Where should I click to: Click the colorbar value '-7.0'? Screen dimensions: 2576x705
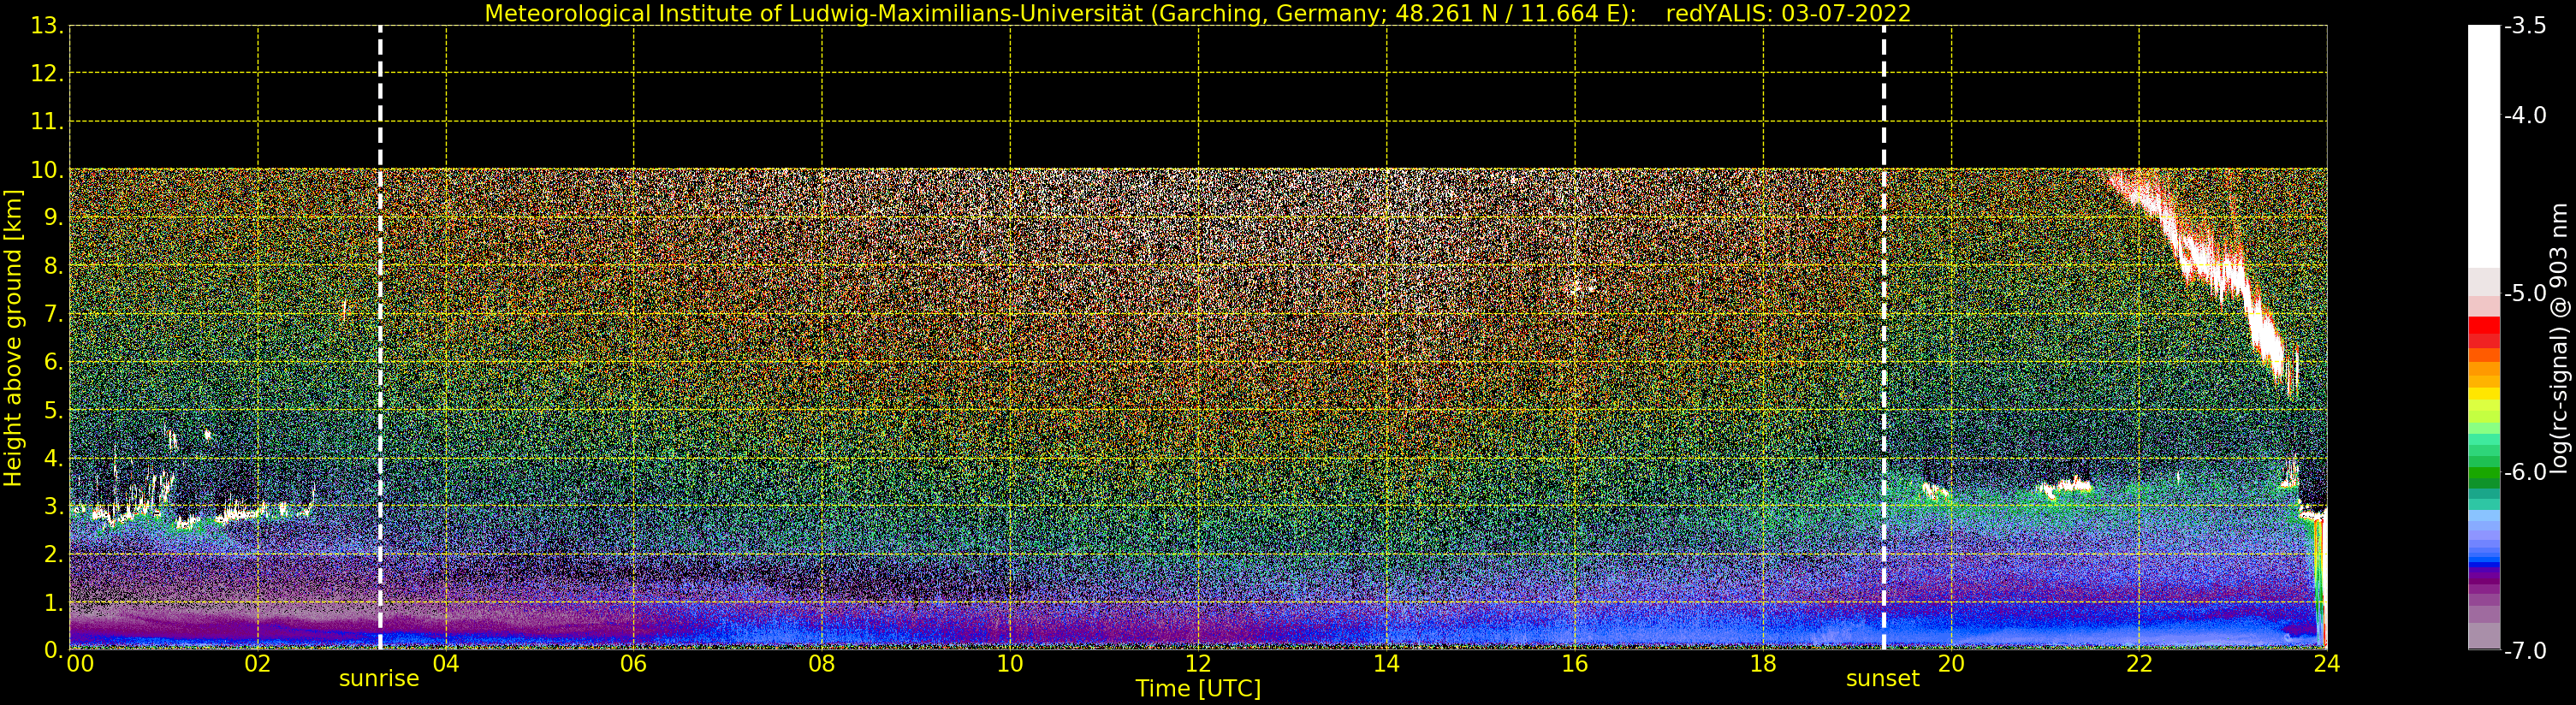point(2525,650)
